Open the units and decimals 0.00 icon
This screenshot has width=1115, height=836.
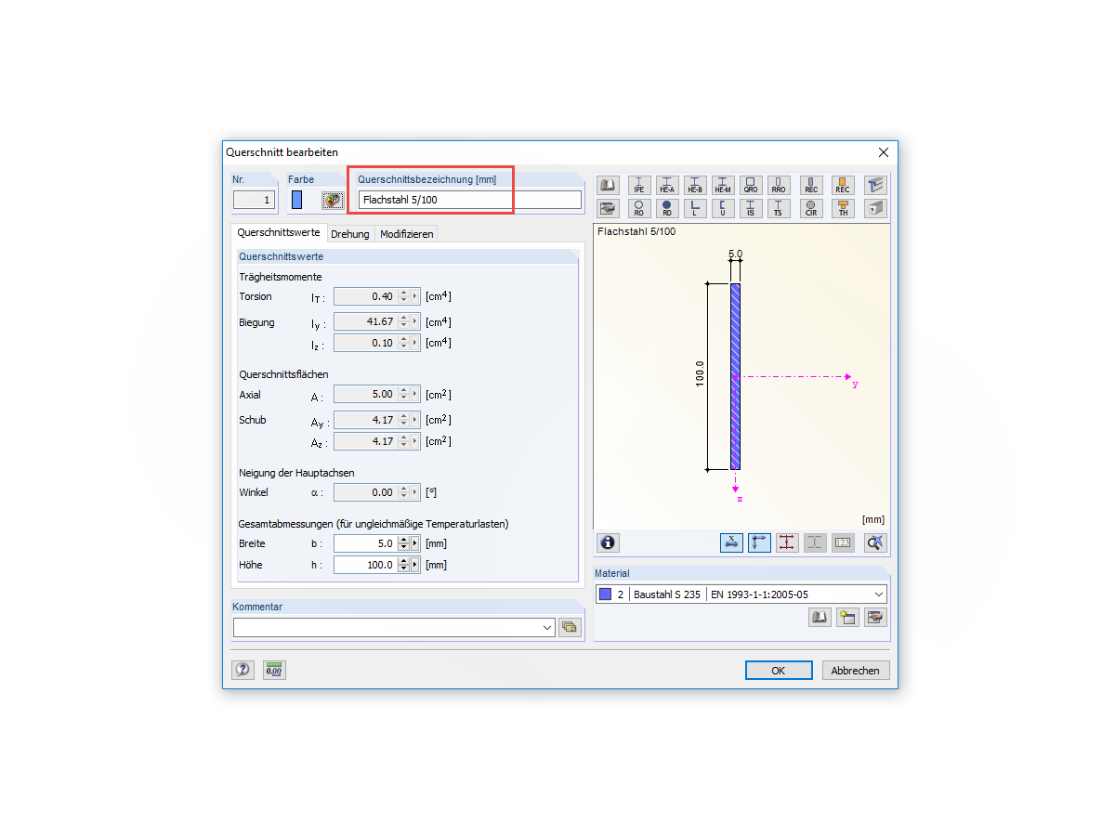274,670
